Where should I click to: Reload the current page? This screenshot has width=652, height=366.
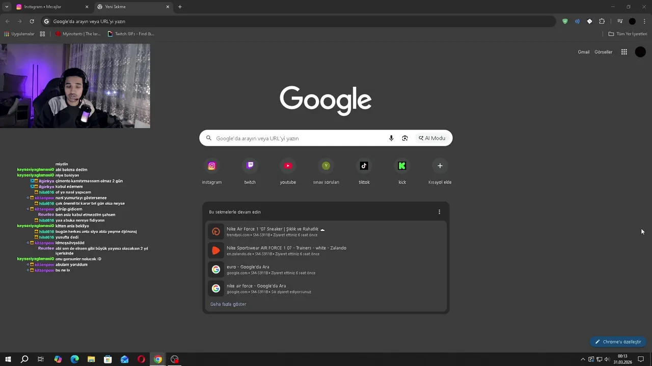(32, 21)
